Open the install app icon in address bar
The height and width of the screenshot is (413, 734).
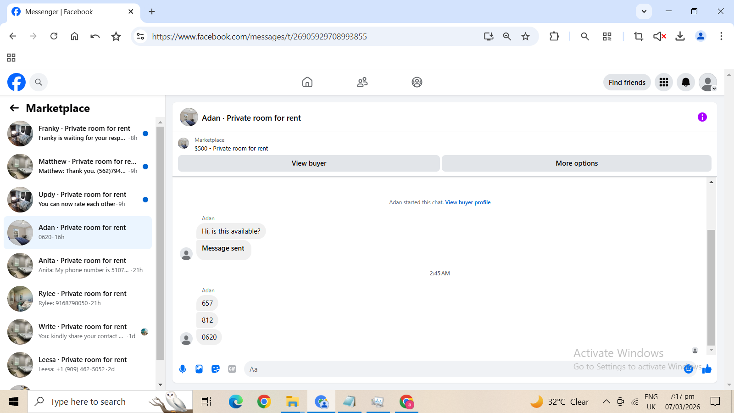tap(489, 36)
